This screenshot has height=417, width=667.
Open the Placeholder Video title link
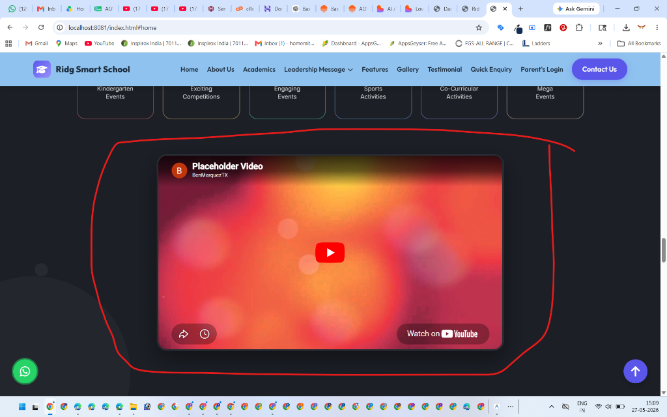pyautogui.click(x=227, y=166)
